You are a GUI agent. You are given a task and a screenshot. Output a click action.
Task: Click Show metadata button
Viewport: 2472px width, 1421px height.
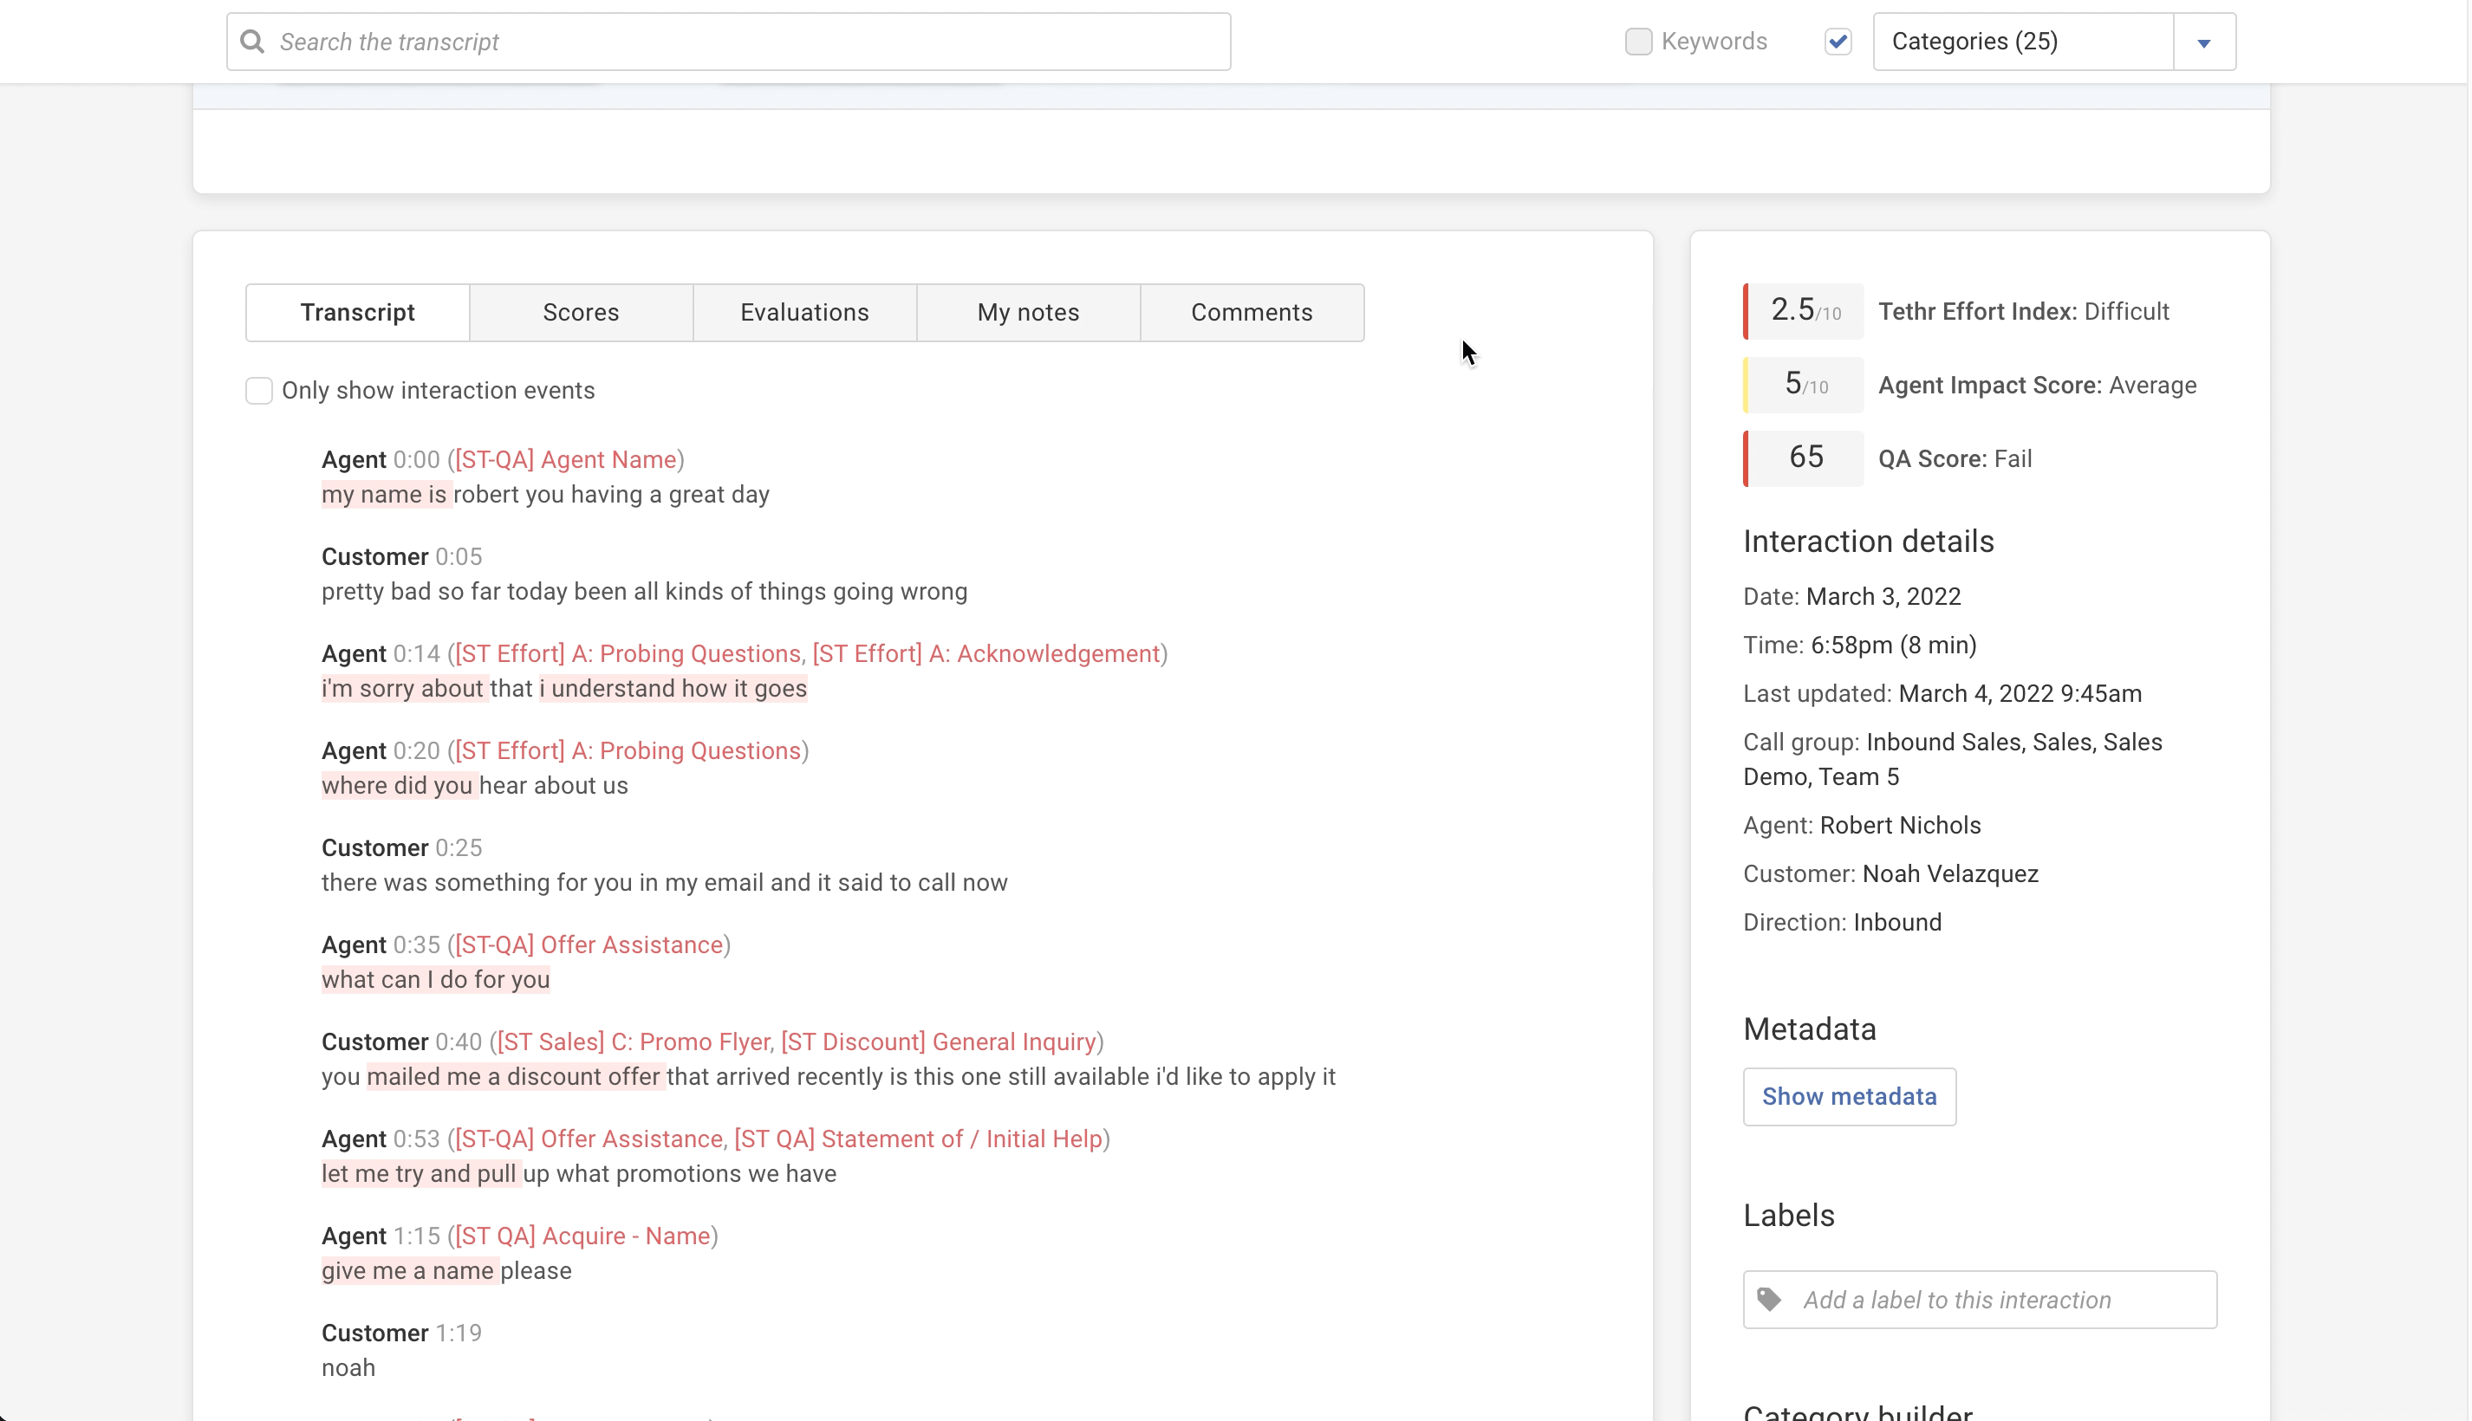coord(1848,1096)
